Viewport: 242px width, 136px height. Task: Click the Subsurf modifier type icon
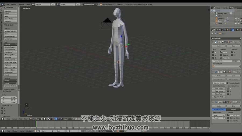[216, 102]
